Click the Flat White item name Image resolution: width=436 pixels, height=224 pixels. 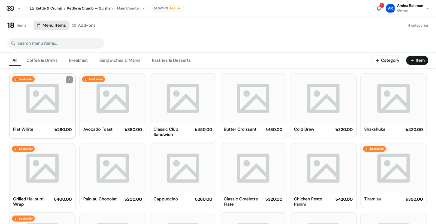23,129
